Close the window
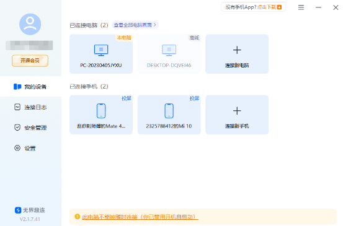Viewport: 343px width, 226px height. pyautogui.click(x=336, y=7)
